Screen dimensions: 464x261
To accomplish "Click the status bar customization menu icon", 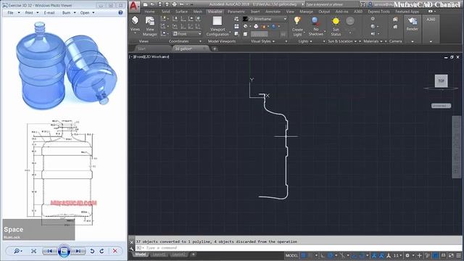I will pyautogui.click(x=458, y=255).
